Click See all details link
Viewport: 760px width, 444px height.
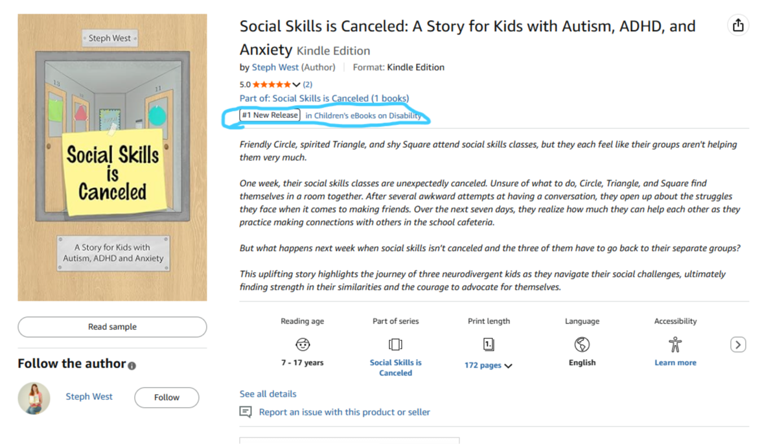tap(268, 393)
